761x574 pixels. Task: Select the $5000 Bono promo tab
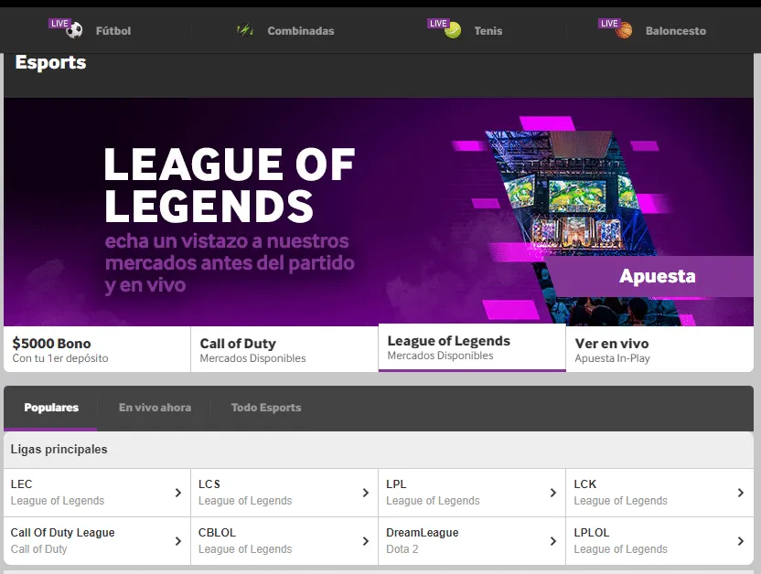click(x=97, y=349)
